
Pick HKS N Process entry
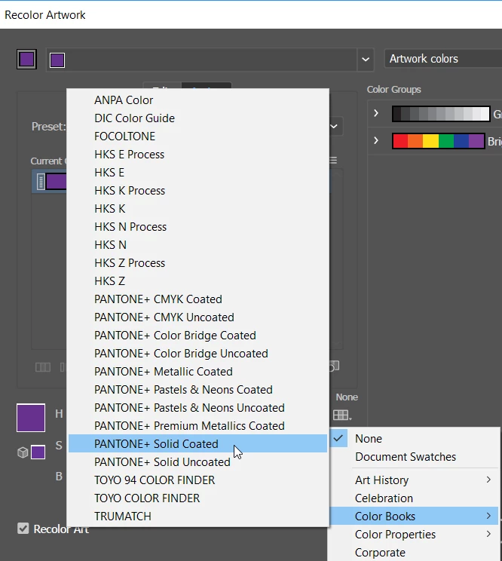[197, 227]
